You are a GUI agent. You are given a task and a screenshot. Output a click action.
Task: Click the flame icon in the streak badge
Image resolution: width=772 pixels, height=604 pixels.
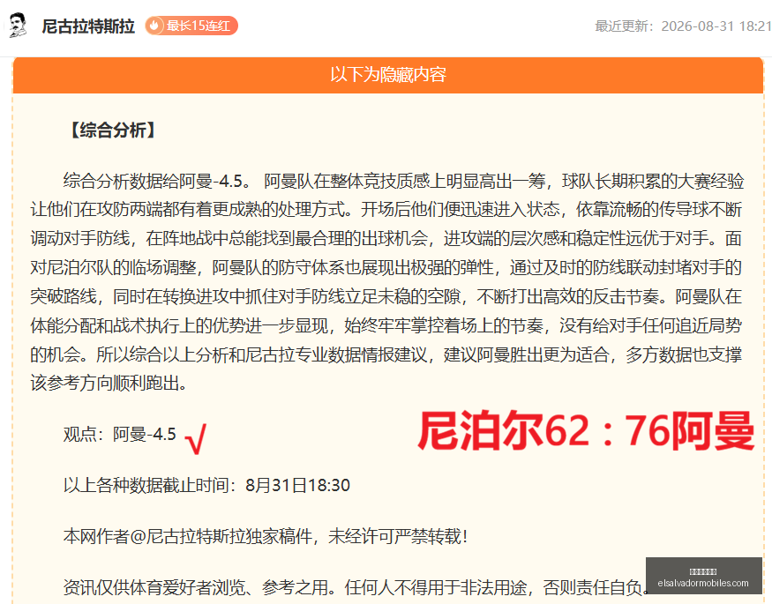pyautogui.click(x=154, y=26)
